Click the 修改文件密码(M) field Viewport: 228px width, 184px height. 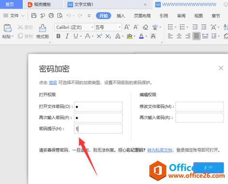pos(199,106)
